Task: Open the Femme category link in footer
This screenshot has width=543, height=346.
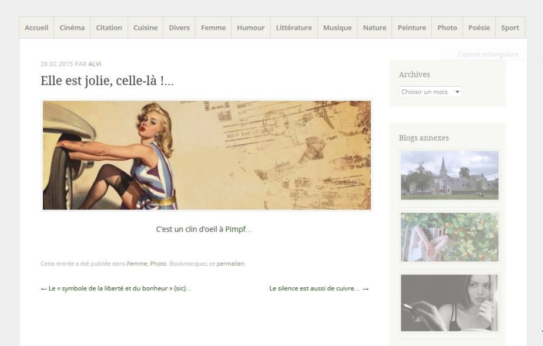Action: 137,264
